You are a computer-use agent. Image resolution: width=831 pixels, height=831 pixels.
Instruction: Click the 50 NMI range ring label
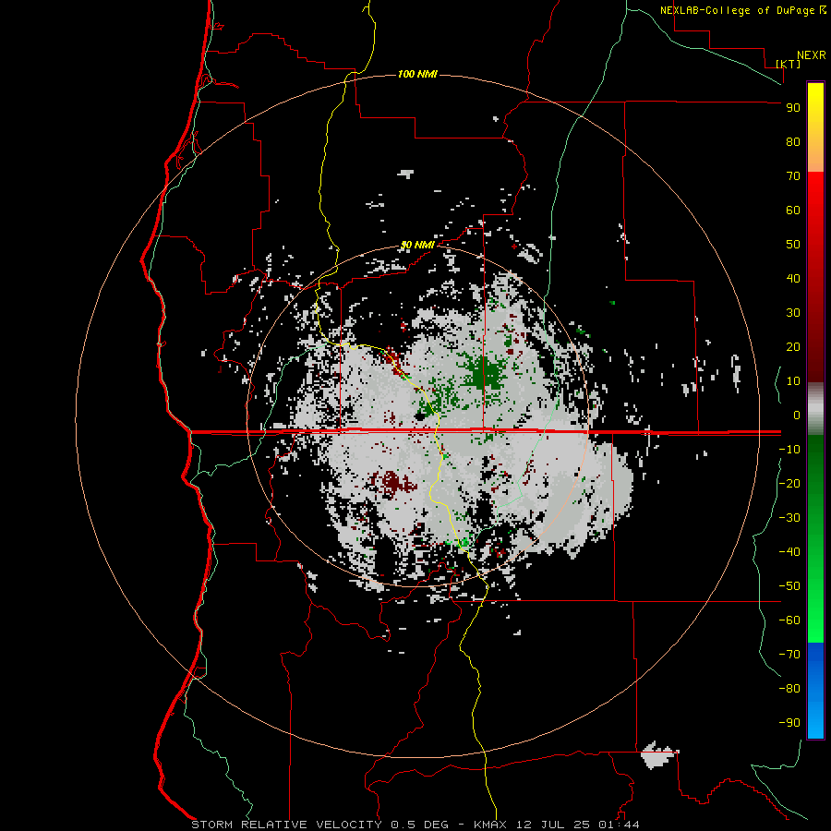click(x=417, y=245)
